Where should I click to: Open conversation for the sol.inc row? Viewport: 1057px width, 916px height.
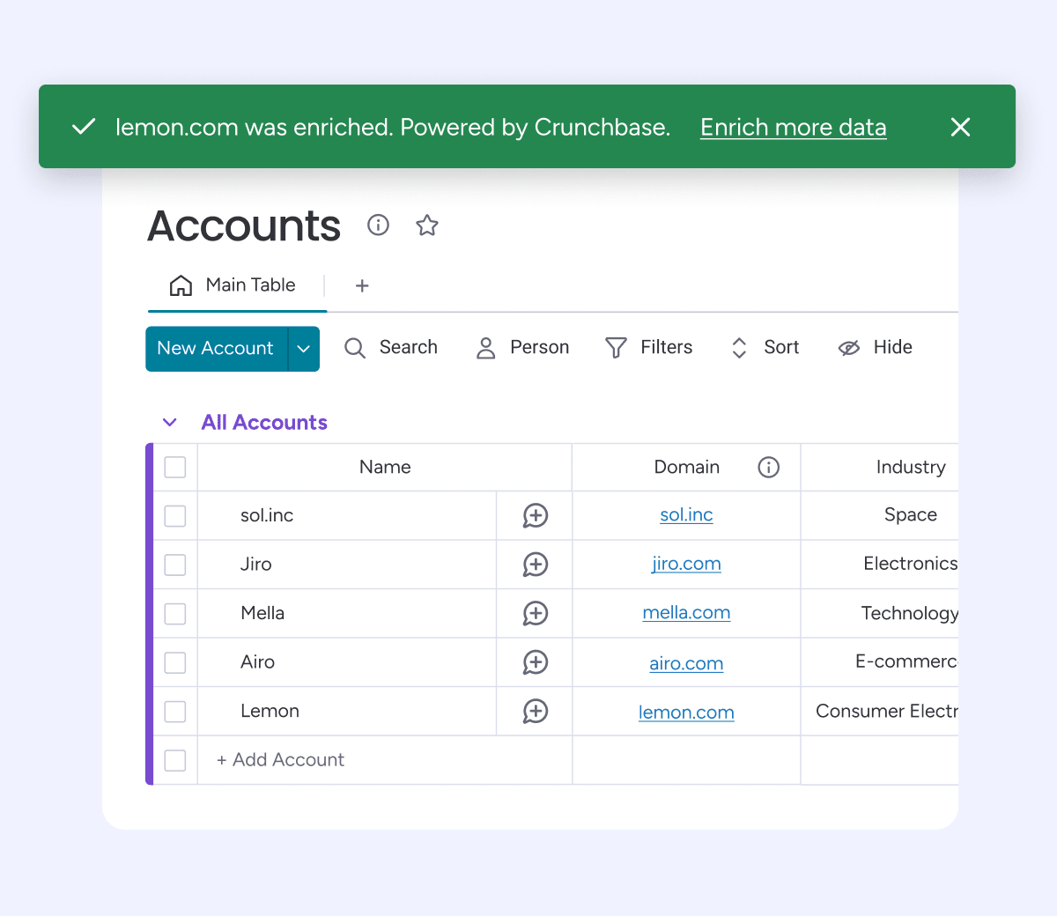536,515
